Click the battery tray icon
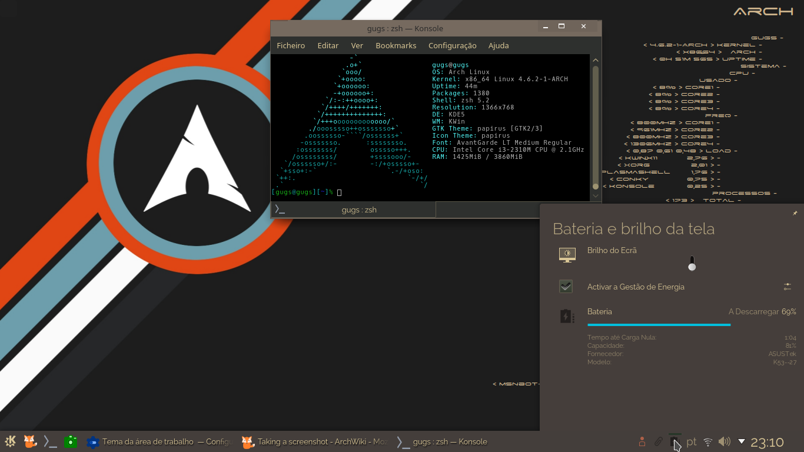Image resolution: width=804 pixels, height=452 pixels. click(675, 441)
